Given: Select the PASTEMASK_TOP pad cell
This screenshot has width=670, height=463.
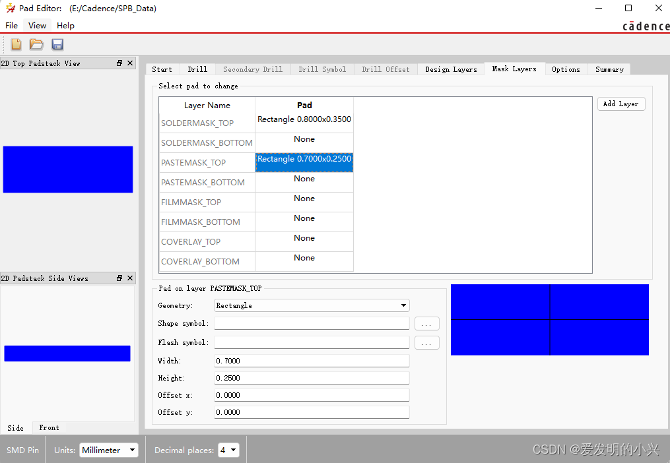Looking at the screenshot, I should (304, 162).
